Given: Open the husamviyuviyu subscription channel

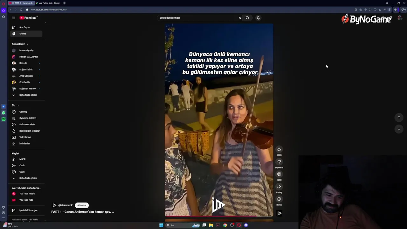Looking at the screenshot, I should pos(26,50).
